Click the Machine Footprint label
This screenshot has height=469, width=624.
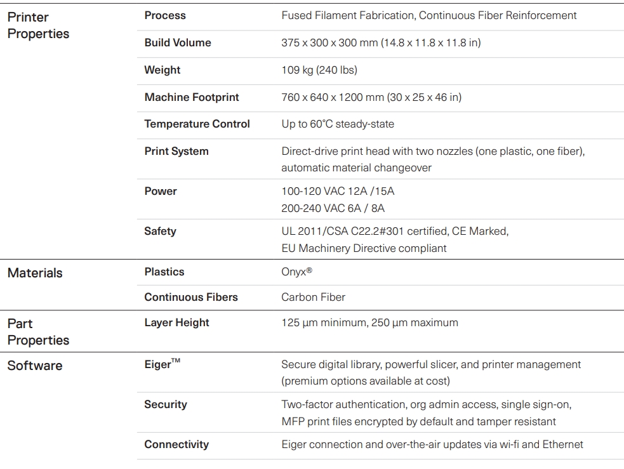tap(192, 97)
